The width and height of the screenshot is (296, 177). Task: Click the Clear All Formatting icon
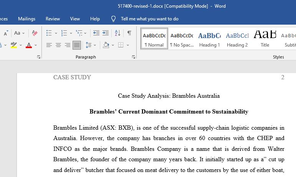coord(35,33)
